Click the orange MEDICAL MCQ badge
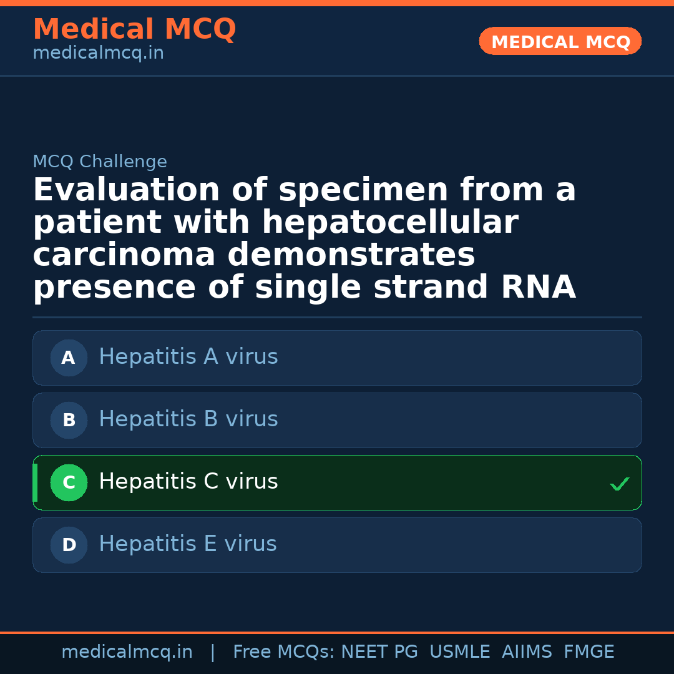This screenshot has width=674, height=674. click(560, 42)
